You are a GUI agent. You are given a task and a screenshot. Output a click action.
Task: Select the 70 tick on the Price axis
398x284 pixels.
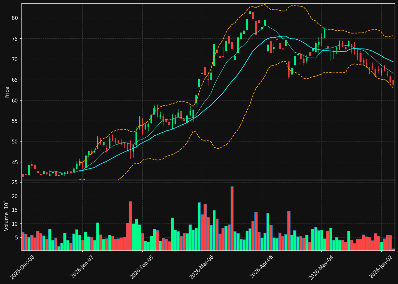coord(15,59)
